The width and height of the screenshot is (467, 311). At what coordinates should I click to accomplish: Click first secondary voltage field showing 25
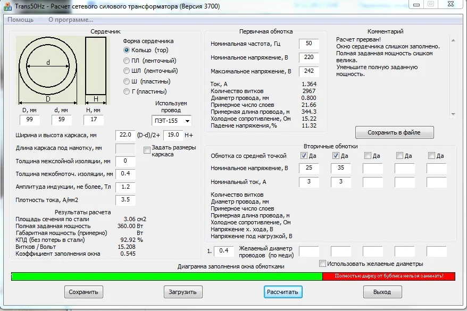coord(309,168)
